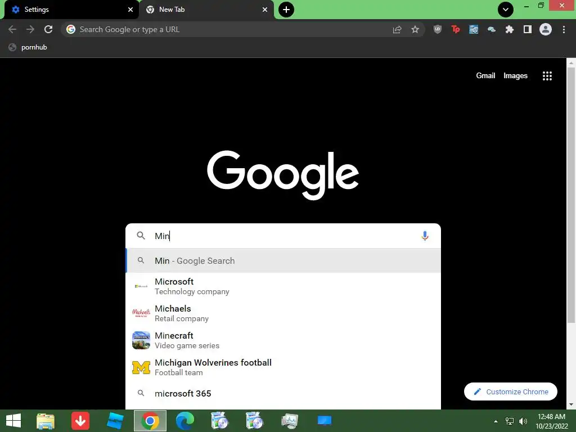Close the New Tab tab
The image size is (576, 432).
point(265,10)
